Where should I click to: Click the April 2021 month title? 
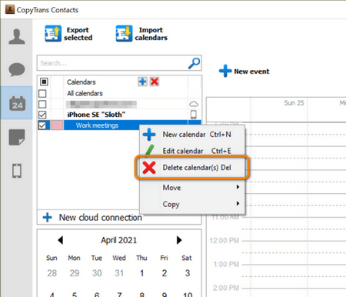[x=119, y=240]
